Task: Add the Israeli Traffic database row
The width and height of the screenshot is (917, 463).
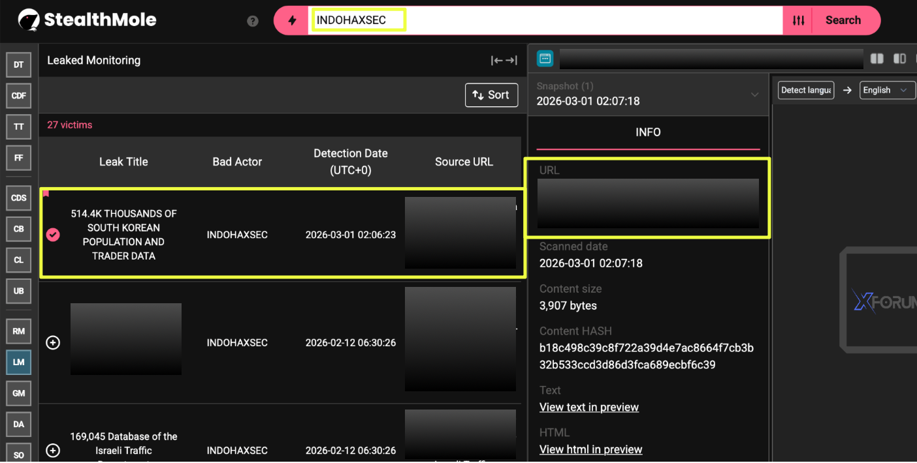Action: 53,451
